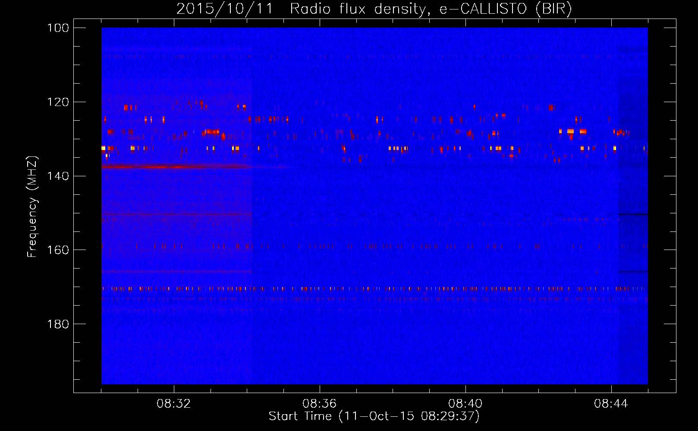Image resolution: width=698 pixels, height=431 pixels.
Task: Click the 100 frequency tick label
Action: tap(58, 28)
